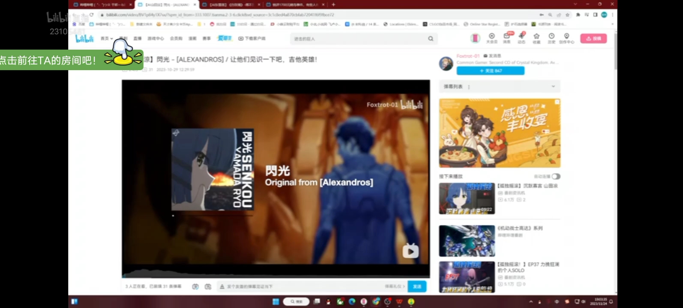Viewport: 683px width, 308px height.
Task: Open the taskbar clock and date
Action: pyautogui.click(x=598, y=302)
